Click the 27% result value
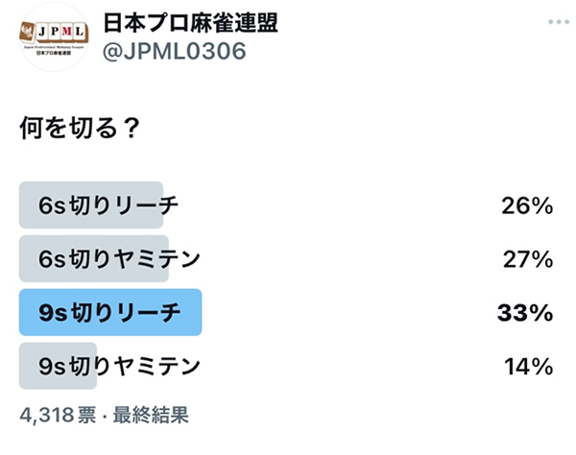This screenshot has width=576, height=455. click(x=528, y=259)
